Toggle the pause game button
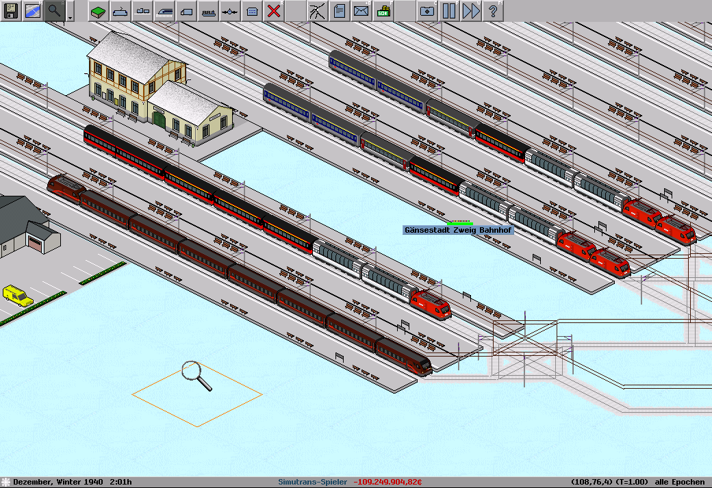 [448, 11]
